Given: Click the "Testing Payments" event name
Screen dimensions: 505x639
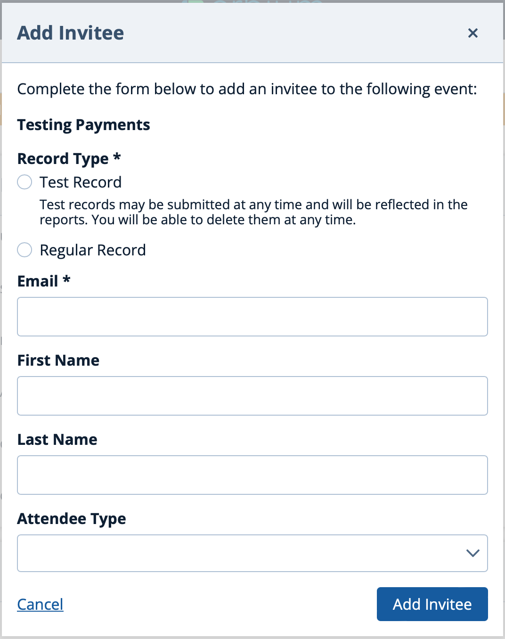Looking at the screenshot, I should (83, 125).
